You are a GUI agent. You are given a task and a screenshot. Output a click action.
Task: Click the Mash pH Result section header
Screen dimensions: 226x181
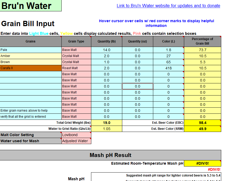110,155
